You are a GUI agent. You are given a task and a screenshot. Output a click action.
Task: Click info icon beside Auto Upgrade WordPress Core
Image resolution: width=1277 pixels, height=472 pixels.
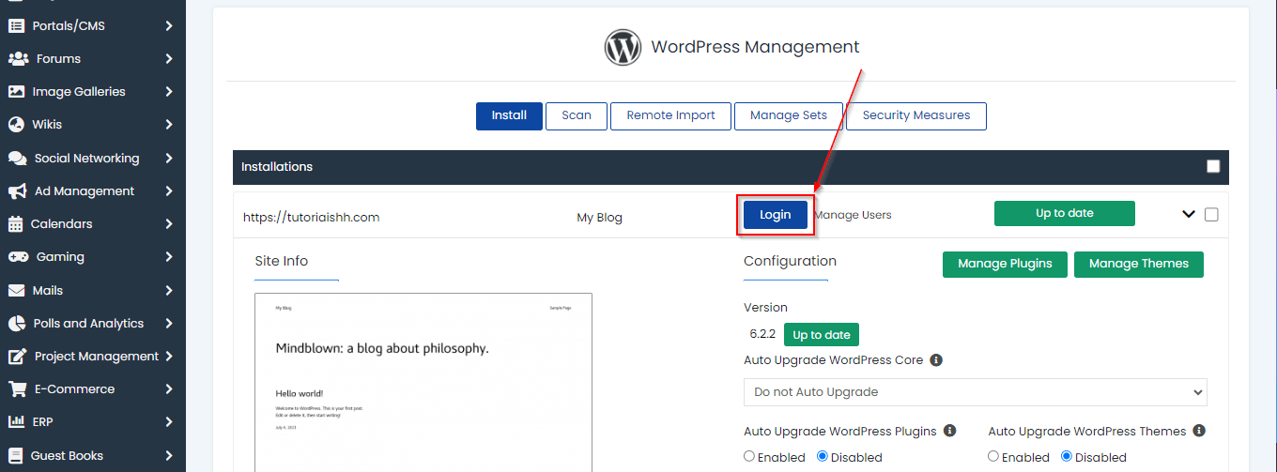(x=936, y=360)
